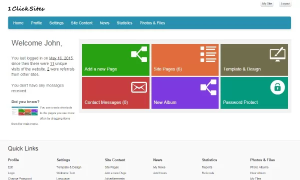300x180 pixels.
Task: Click the Logout button
Action: point(285,3)
